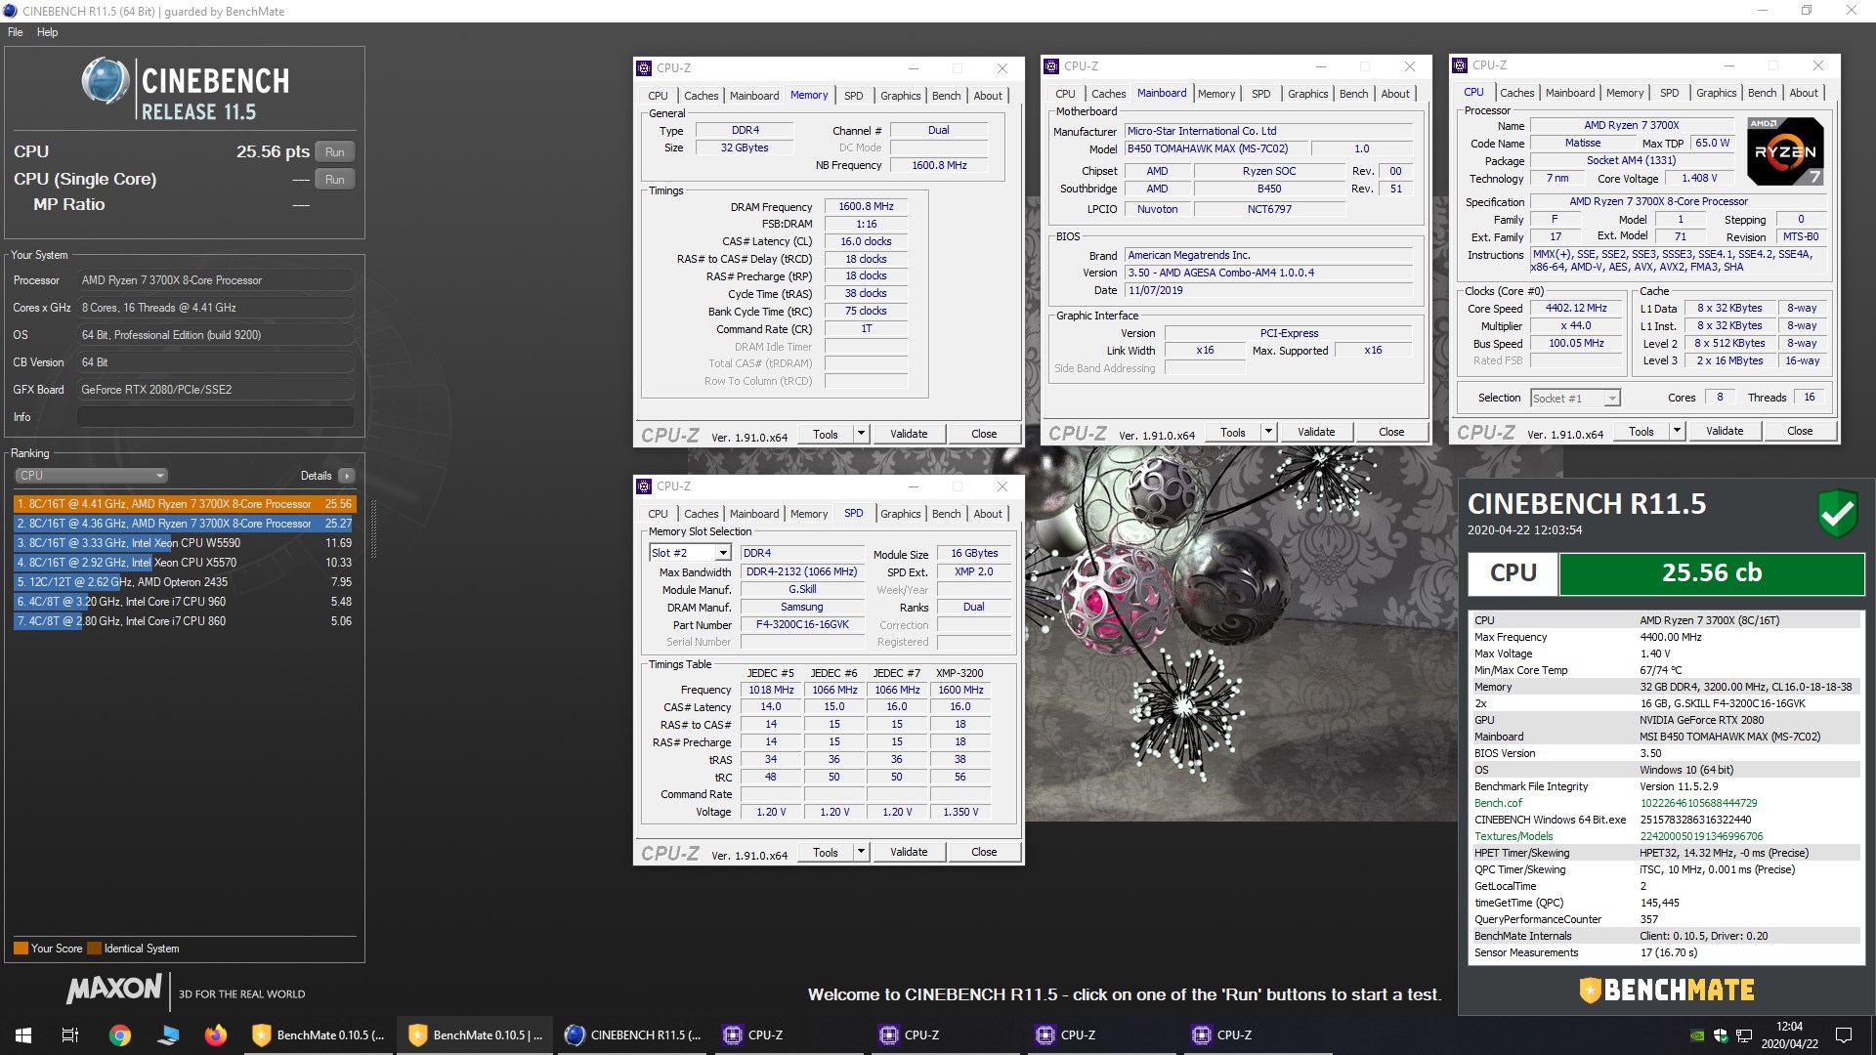Open Tools dropdown arrow in SPD CPU-Z window
Viewport: 1876px width, 1055px height.
pyautogui.click(x=861, y=852)
